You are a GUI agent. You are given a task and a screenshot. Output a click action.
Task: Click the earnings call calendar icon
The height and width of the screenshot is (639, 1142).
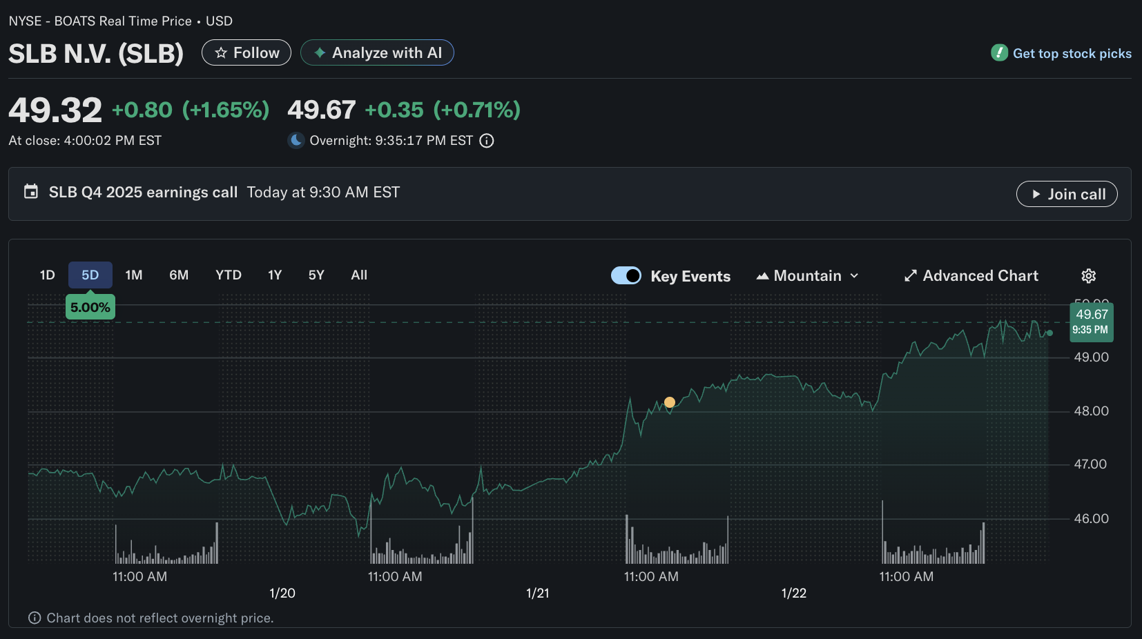(31, 192)
